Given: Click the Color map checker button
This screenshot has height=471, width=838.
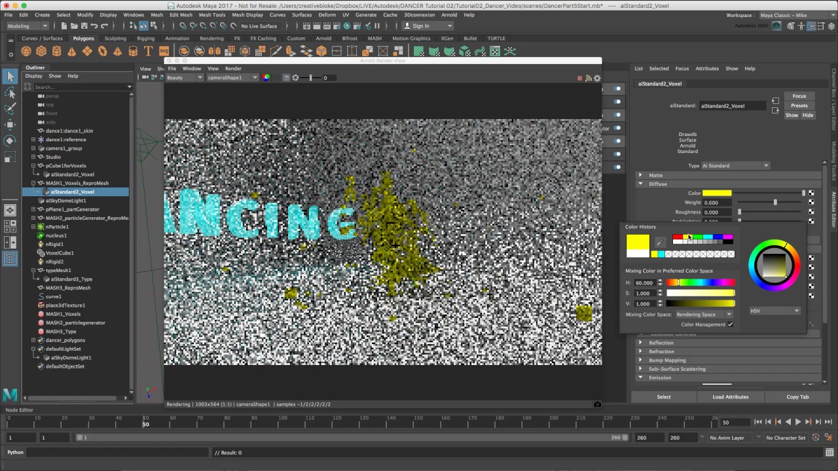Looking at the screenshot, I should pyautogui.click(x=811, y=193).
